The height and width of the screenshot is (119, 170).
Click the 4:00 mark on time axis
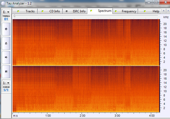[x=152, y=116]
